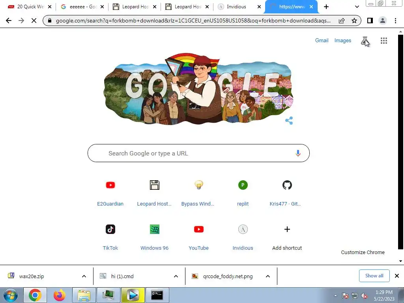Click the URL address bar
The image size is (404, 303).
pos(193,21)
